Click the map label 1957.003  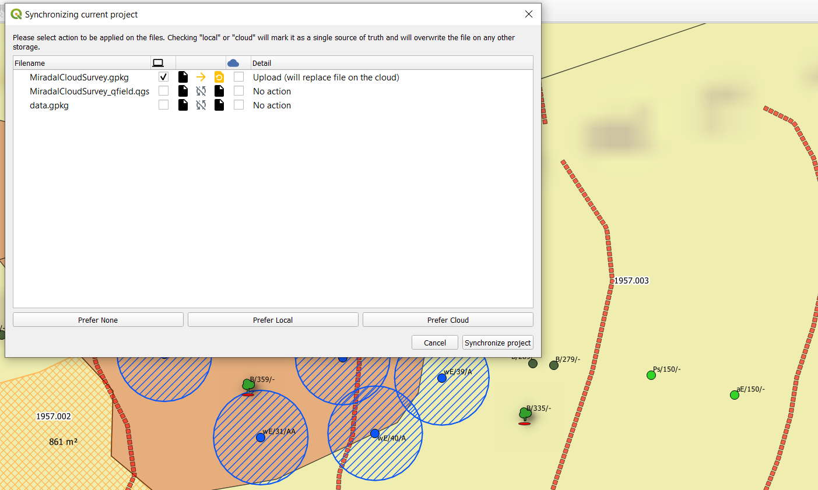click(x=631, y=281)
